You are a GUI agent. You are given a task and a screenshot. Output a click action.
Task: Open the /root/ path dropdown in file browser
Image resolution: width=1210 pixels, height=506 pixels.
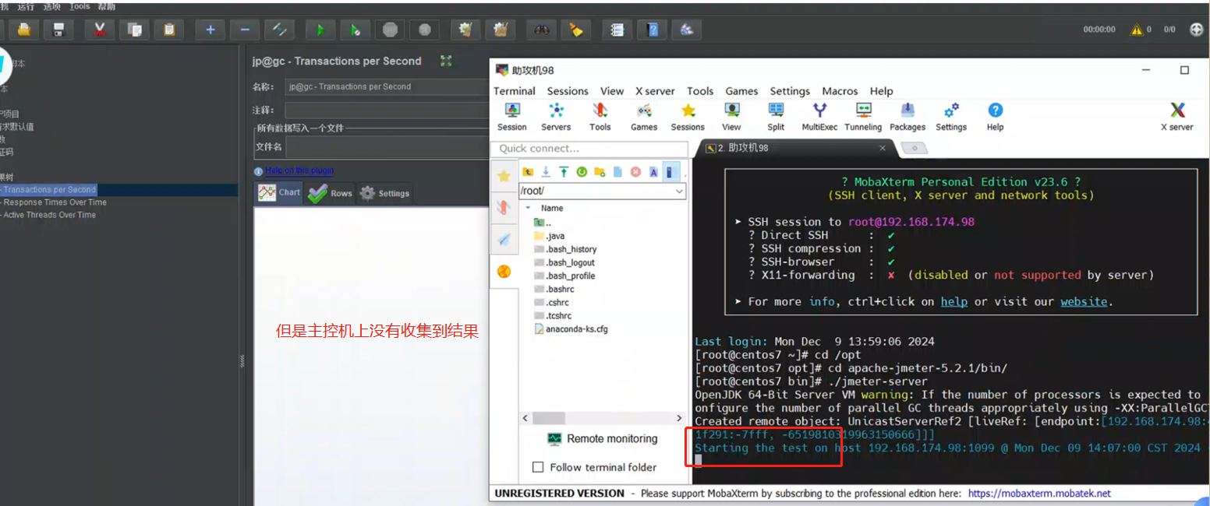click(x=679, y=190)
